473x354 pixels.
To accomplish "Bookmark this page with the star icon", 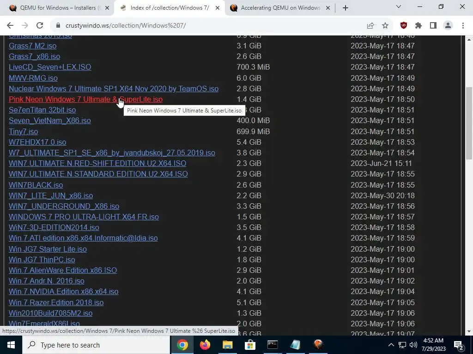I will coord(385,26).
